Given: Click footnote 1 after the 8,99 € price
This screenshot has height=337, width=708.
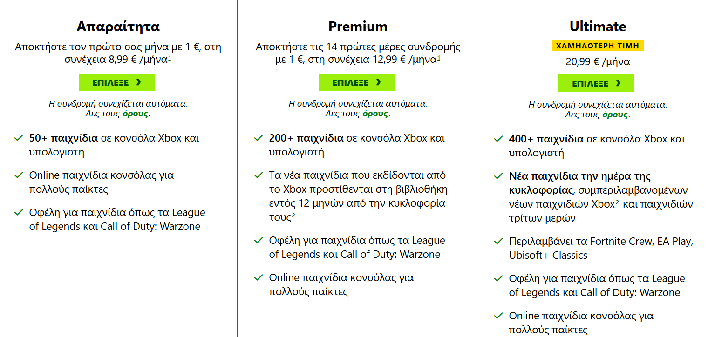Looking at the screenshot, I should [x=170, y=58].
